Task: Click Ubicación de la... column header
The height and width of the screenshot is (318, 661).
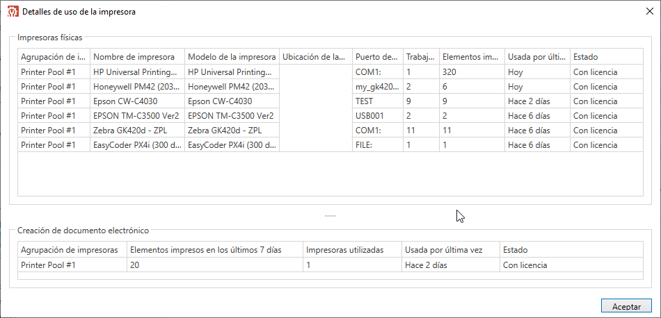Action: click(x=316, y=56)
